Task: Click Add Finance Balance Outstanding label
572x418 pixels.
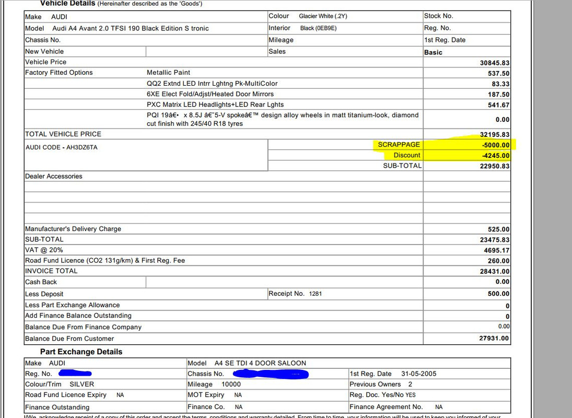Action: pos(78,316)
